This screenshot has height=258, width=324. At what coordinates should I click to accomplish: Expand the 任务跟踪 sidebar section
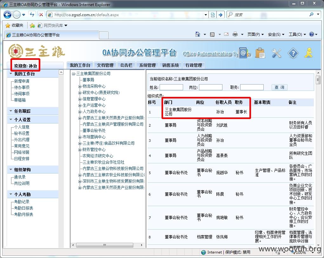pyautogui.click(x=11, y=111)
